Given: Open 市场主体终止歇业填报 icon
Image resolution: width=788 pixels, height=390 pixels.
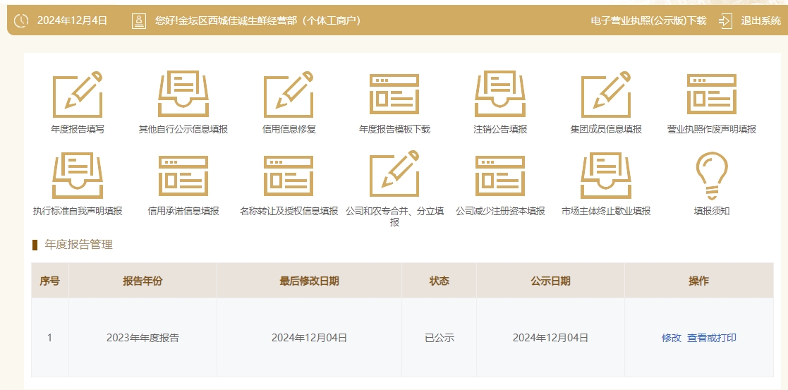Looking at the screenshot, I should [x=606, y=176].
